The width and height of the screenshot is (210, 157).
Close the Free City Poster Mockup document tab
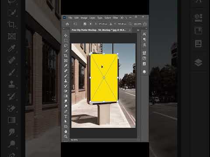129,30
